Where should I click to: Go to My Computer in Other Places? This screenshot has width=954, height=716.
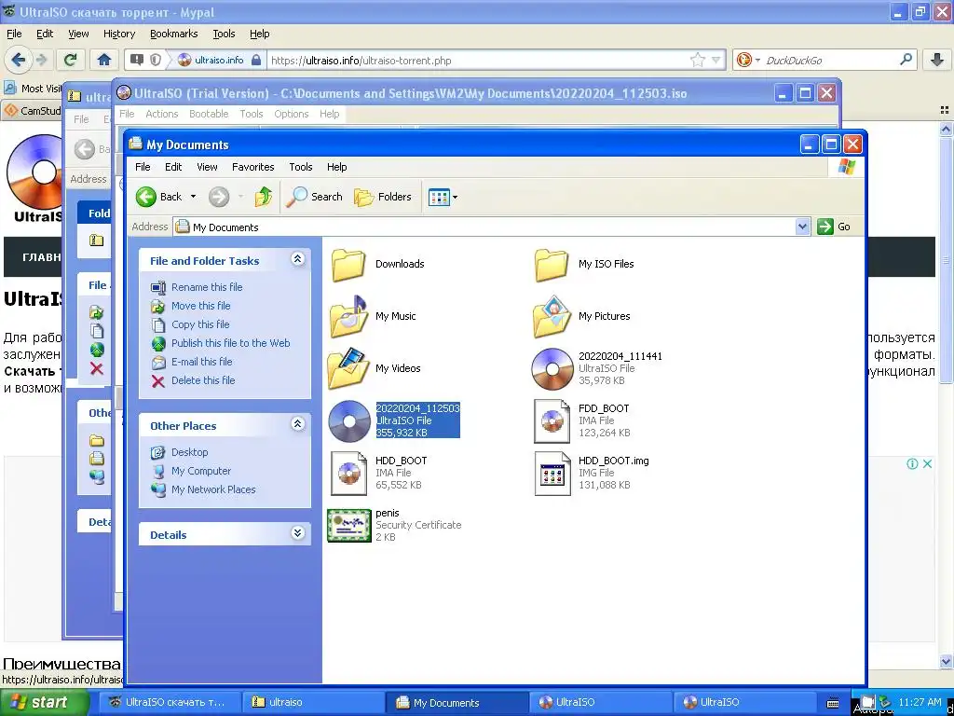(201, 471)
